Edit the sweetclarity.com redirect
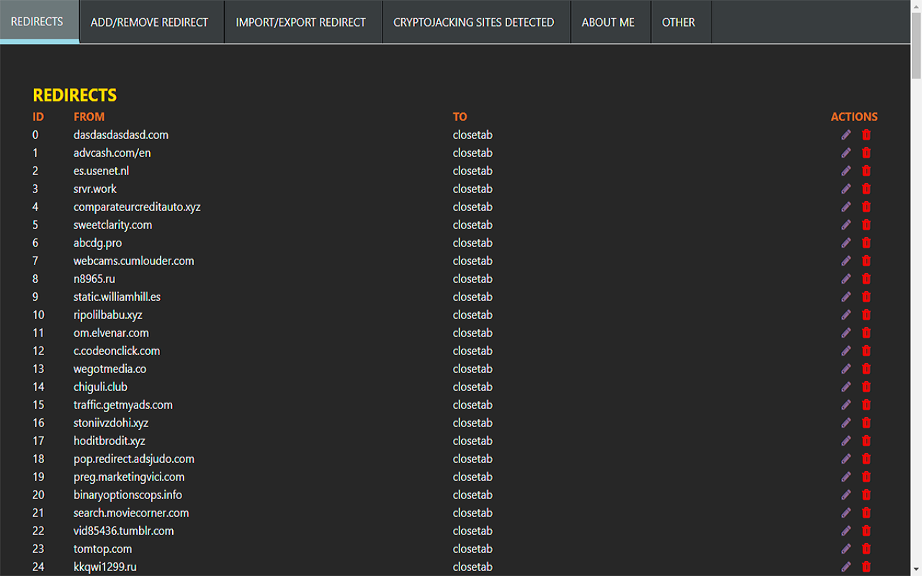 (846, 225)
